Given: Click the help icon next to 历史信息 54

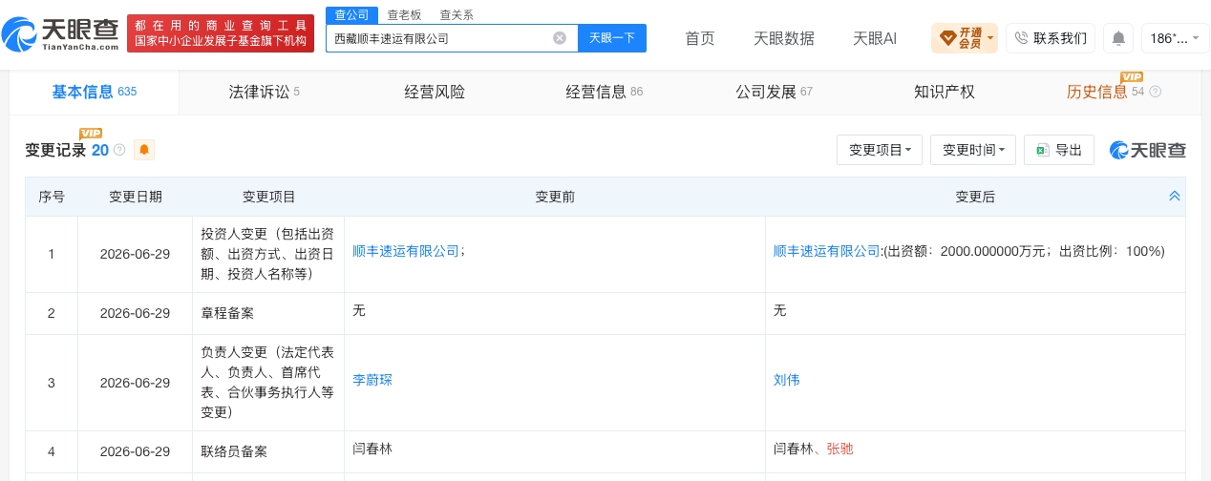Looking at the screenshot, I should click(1155, 92).
